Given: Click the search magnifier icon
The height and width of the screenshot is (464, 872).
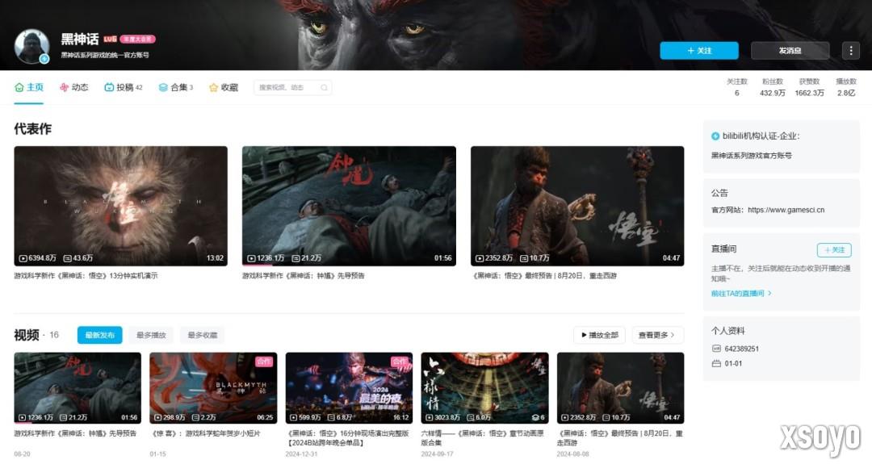Looking at the screenshot, I should point(324,87).
